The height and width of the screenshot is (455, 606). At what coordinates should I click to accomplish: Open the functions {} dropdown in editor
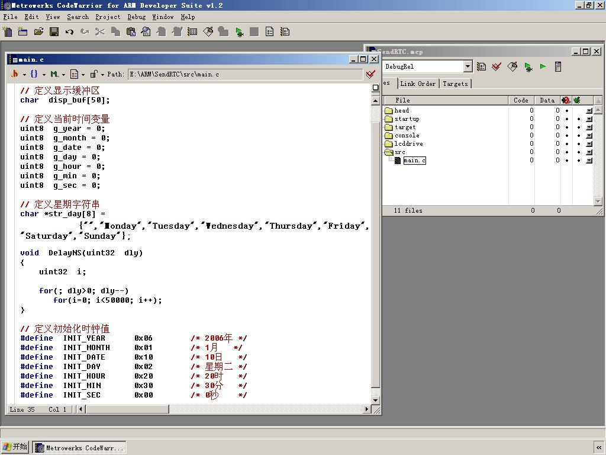(34, 75)
